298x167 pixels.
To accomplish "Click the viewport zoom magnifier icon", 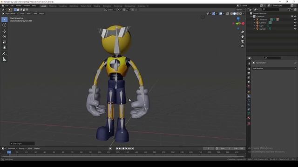I will tap(242, 32).
